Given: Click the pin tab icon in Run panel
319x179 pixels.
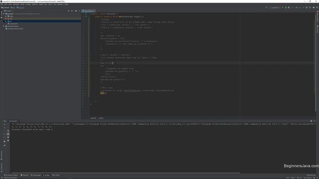Looking at the screenshot, I should click(x=4, y=146).
